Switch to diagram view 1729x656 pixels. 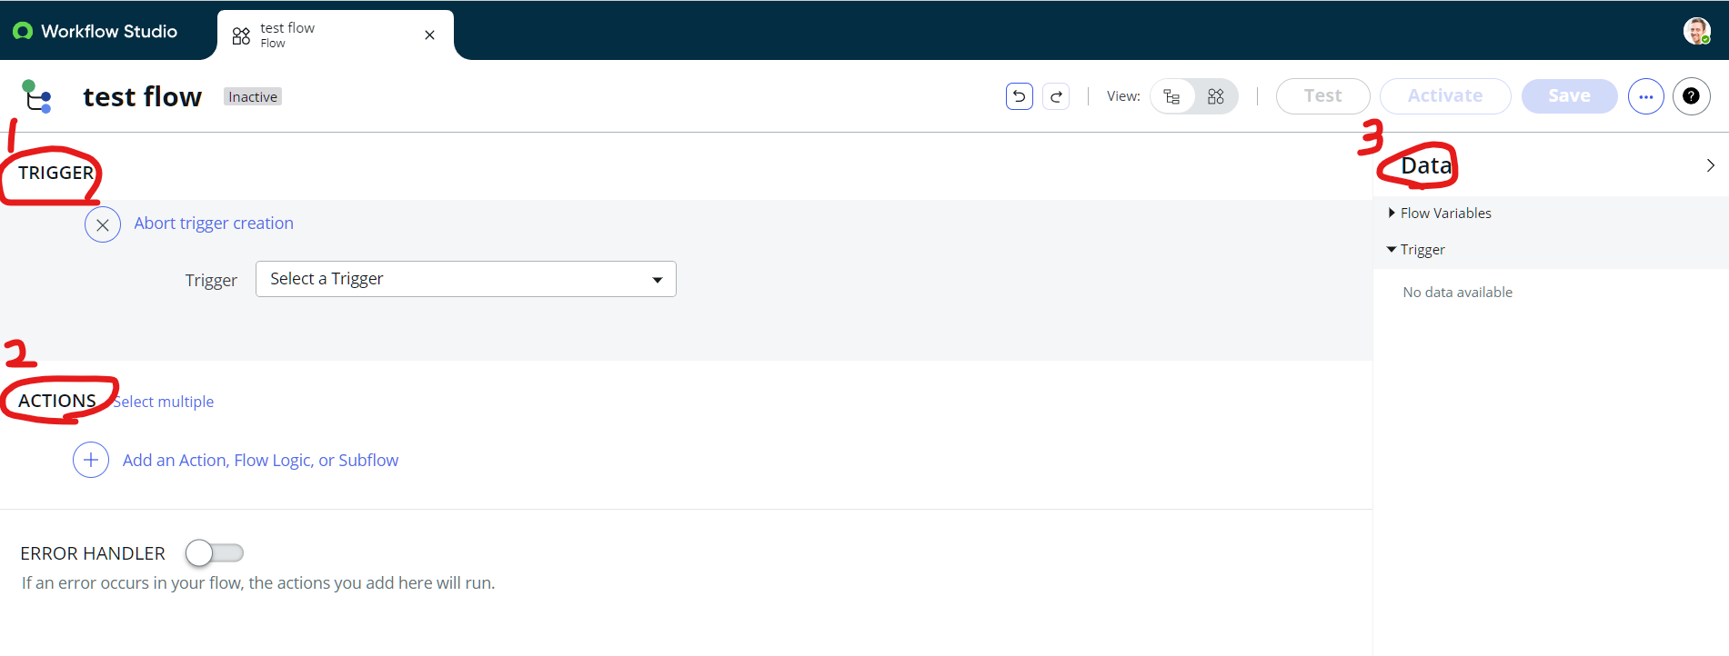click(x=1216, y=96)
